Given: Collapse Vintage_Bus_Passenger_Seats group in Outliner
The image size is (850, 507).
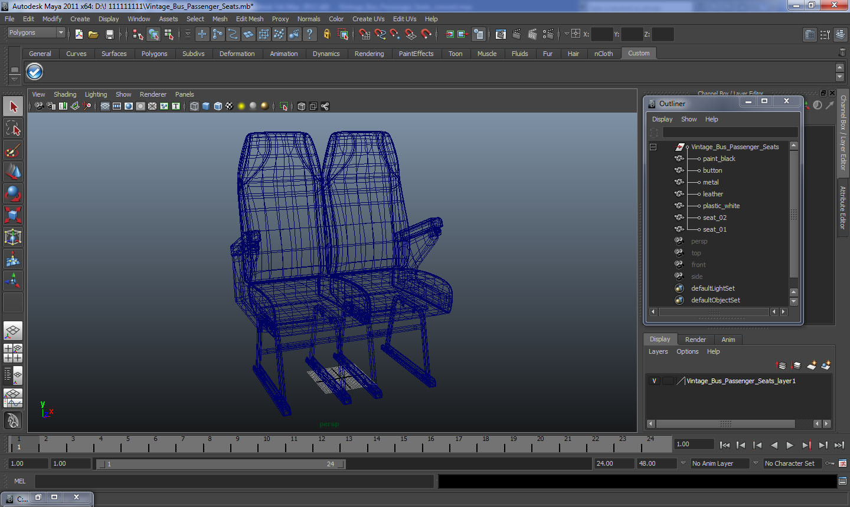Looking at the screenshot, I should [653, 147].
